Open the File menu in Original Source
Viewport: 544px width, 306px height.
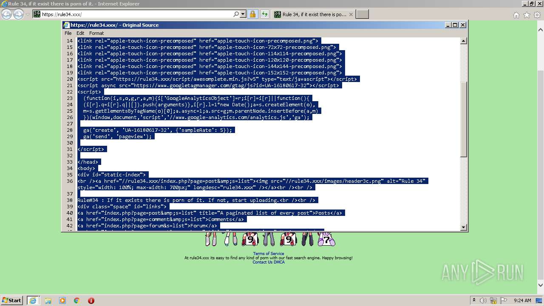(68, 33)
